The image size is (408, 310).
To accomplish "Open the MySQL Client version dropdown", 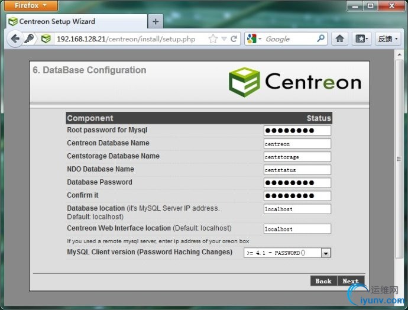I will pyautogui.click(x=287, y=253).
